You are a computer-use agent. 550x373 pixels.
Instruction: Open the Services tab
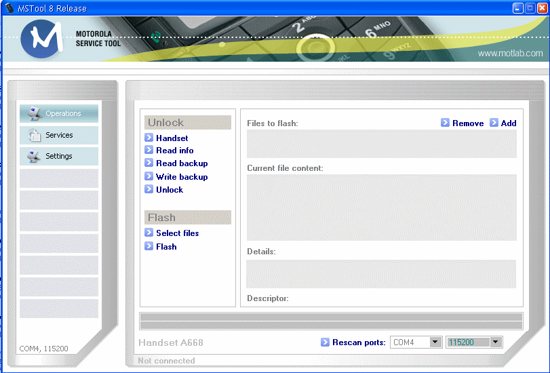[59, 135]
